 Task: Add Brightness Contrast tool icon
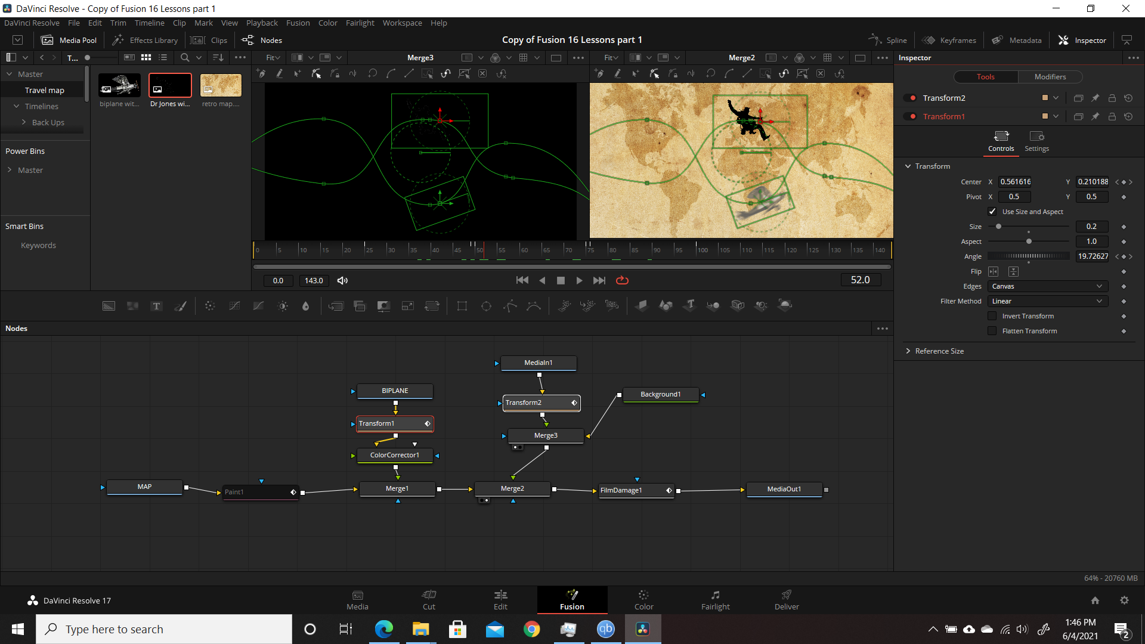283,306
